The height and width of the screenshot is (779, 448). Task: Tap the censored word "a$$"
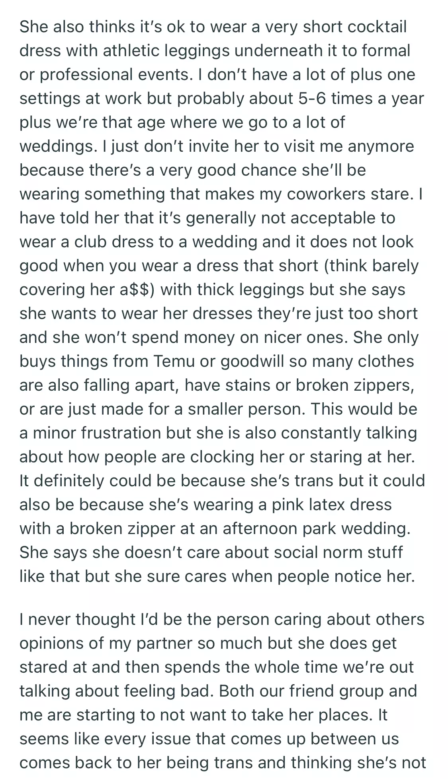(137, 290)
